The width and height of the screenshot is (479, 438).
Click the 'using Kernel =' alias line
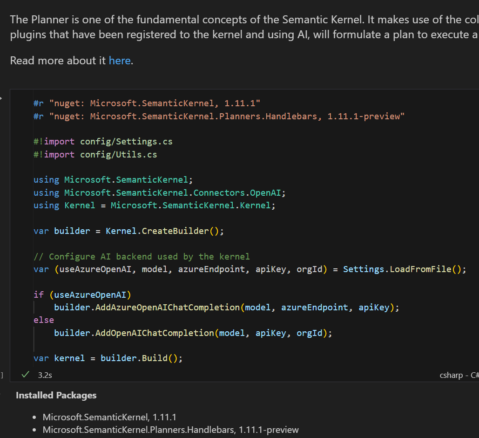click(x=154, y=205)
